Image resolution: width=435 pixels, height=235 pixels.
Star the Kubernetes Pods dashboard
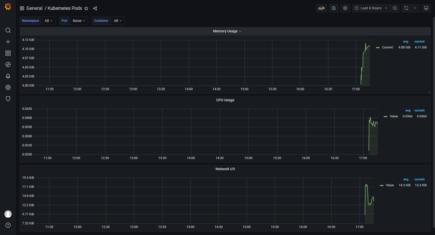coord(86,8)
